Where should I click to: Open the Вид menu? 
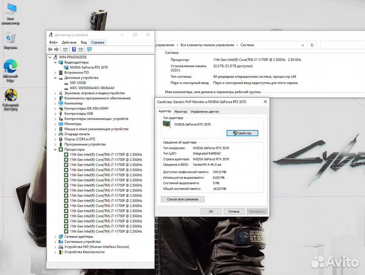point(84,42)
